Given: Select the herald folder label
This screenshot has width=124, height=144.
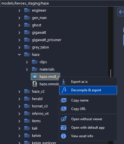Looking at the screenshot, I should point(37,99).
